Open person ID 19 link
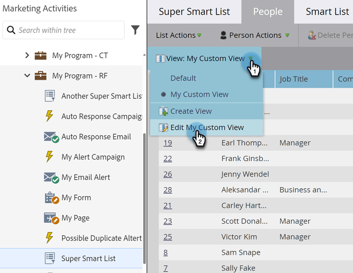 pos(168,143)
